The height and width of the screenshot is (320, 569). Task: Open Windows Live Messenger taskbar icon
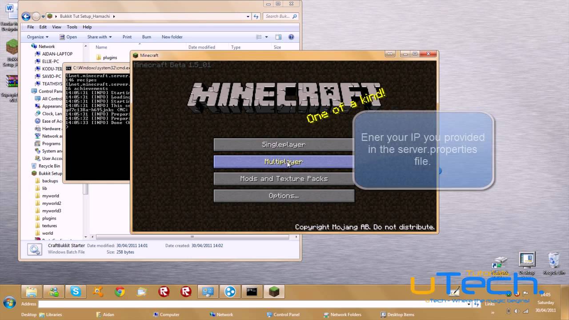point(53,292)
